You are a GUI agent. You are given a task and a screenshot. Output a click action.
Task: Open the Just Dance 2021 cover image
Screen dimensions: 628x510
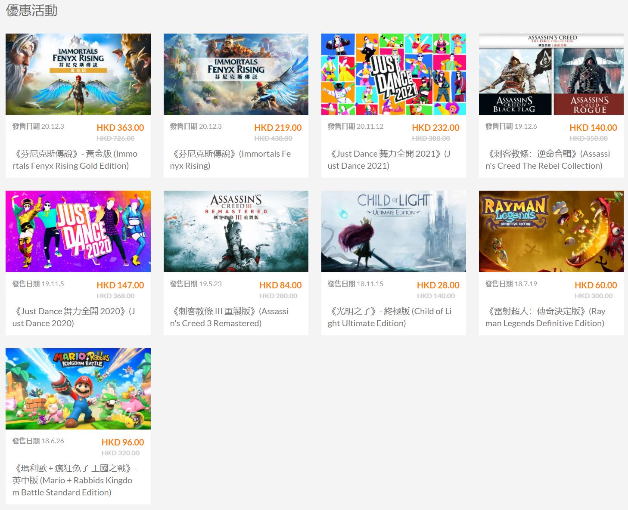394,74
